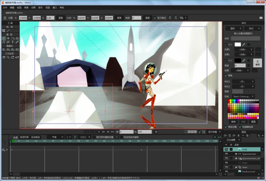Click the delete layer trash icon

239,135
